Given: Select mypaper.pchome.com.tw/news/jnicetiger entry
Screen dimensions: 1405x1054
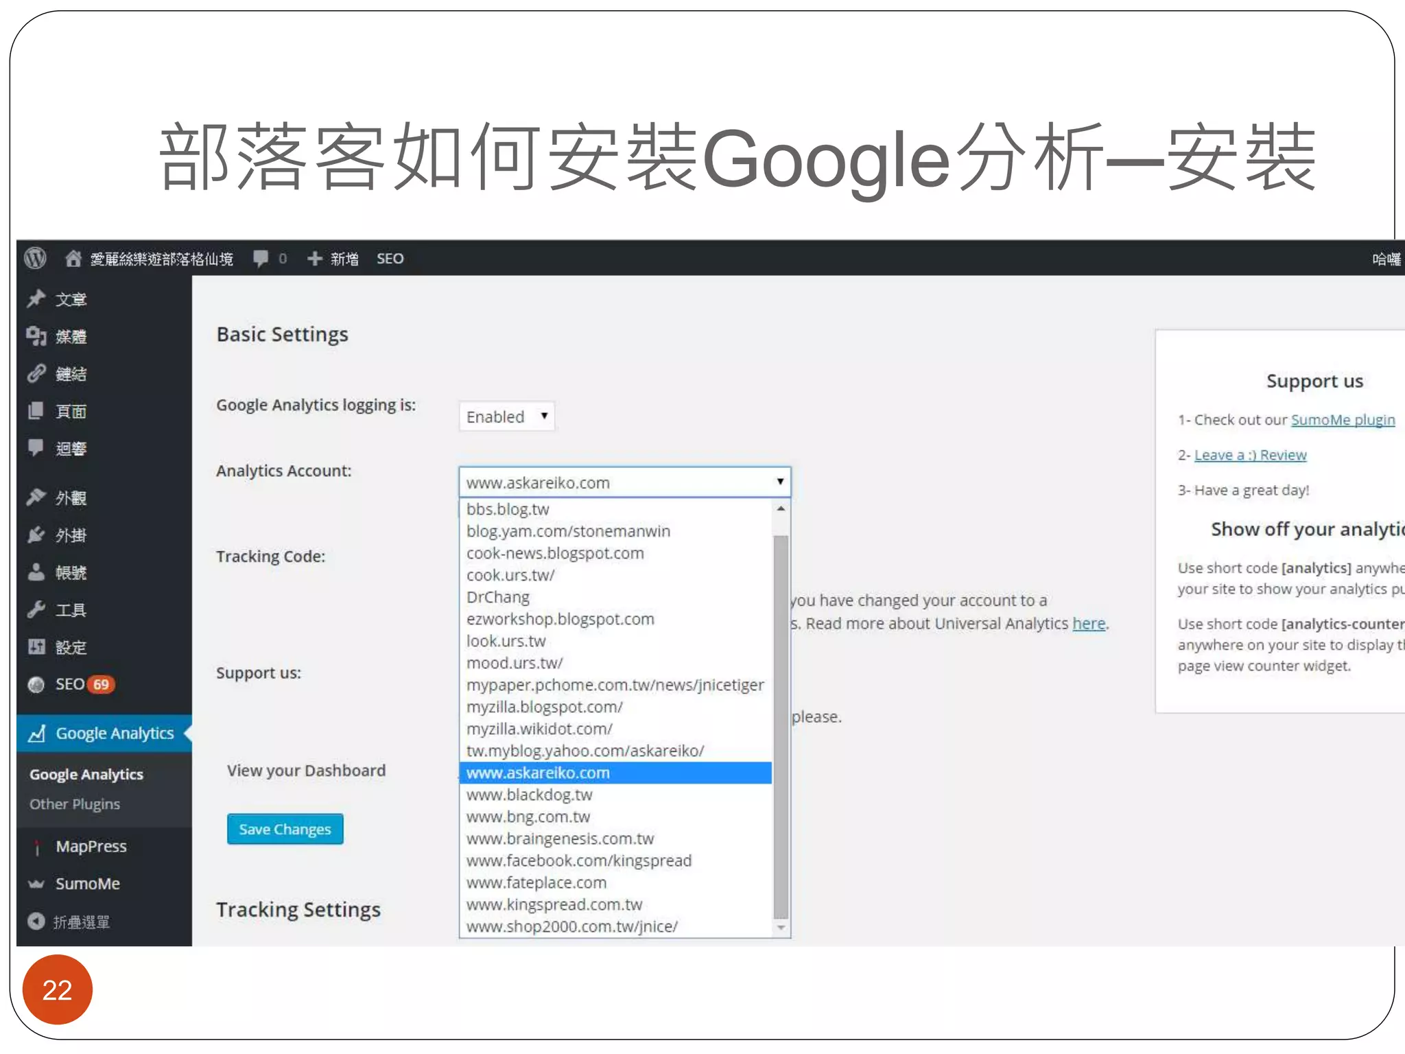Looking at the screenshot, I should [615, 685].
